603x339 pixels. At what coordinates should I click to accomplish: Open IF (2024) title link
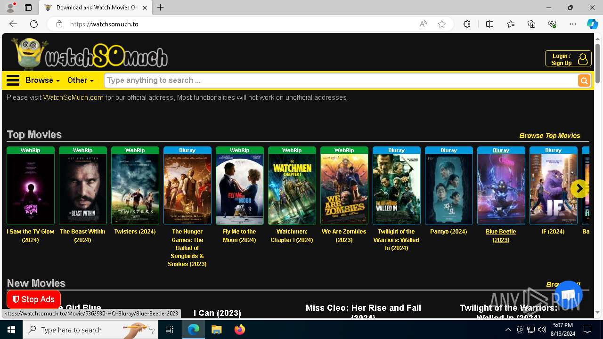[553, 231]
